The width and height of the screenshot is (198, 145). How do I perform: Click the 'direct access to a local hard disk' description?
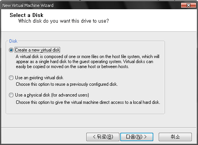(x=88, y=102)
